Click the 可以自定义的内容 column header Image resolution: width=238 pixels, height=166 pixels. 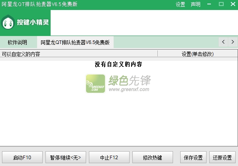[x=79, y=54]
